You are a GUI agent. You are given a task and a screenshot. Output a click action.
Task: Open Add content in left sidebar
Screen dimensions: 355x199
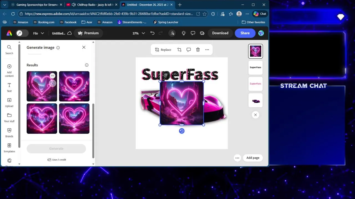tap(9, 71)
